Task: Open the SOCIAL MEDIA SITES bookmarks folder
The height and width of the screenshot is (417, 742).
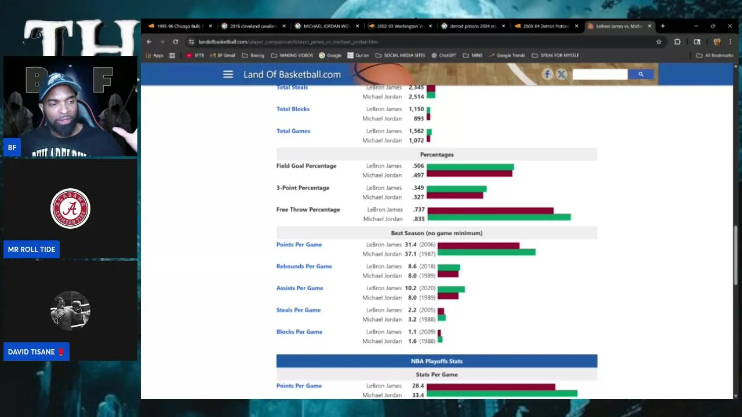Action: 400,56
